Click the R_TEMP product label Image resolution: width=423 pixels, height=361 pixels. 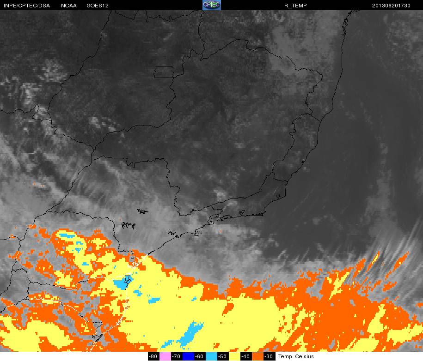point(295,6)
